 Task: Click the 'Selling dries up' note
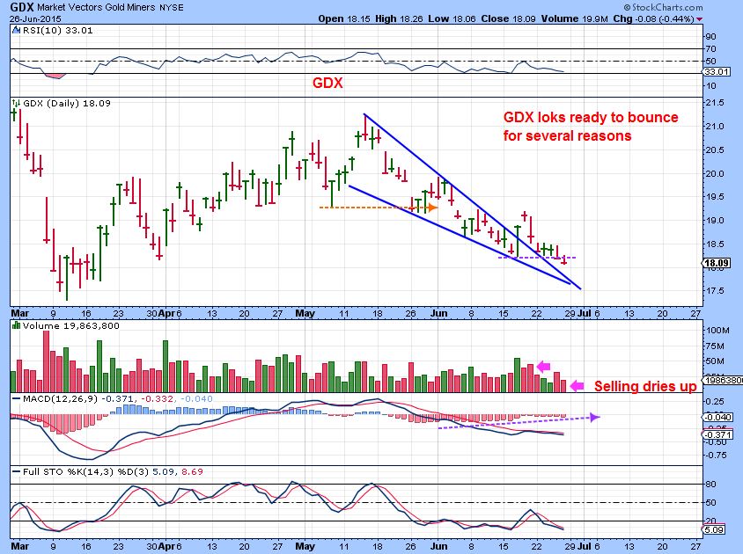[x=645, y=386]
